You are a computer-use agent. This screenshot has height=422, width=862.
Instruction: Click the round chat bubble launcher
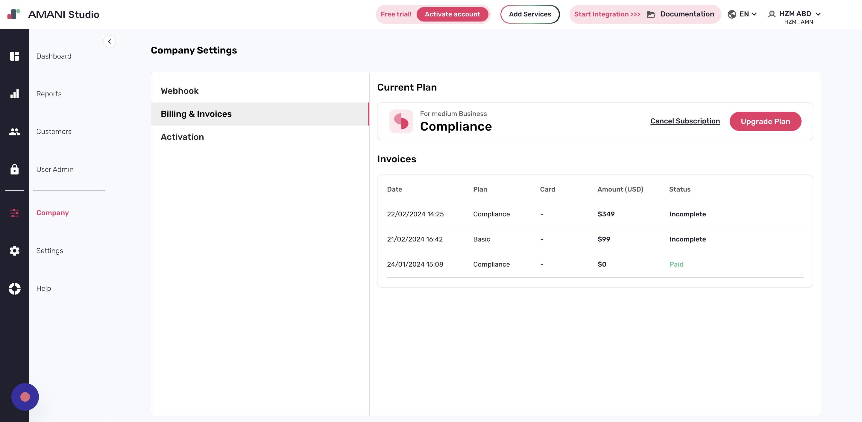25,397
